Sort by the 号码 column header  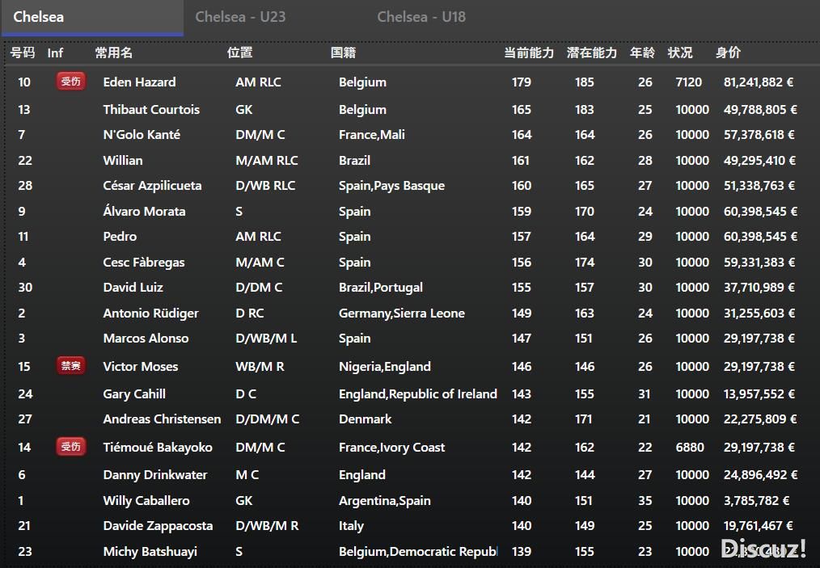23,53
